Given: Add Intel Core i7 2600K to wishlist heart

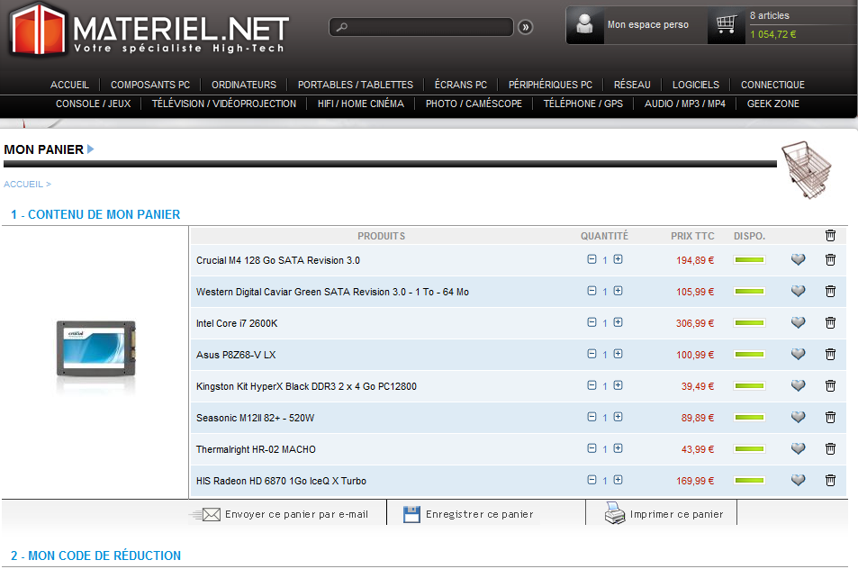Looking at the screenshot, I should tap(798, 323).
